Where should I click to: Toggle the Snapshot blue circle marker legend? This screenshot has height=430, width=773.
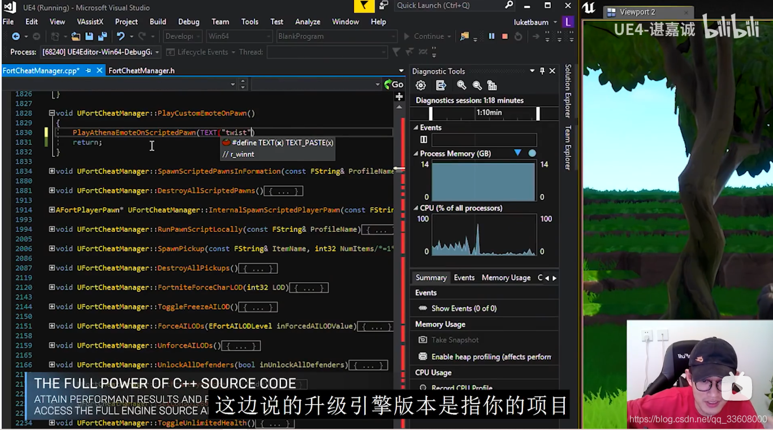(532, 153)
